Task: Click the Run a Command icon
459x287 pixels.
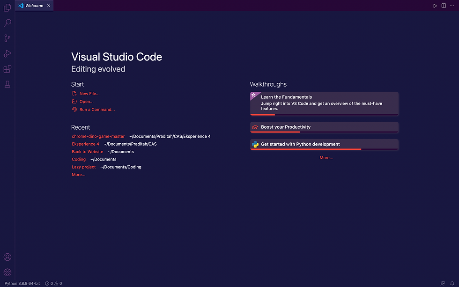Action: (x=74, y=110)
